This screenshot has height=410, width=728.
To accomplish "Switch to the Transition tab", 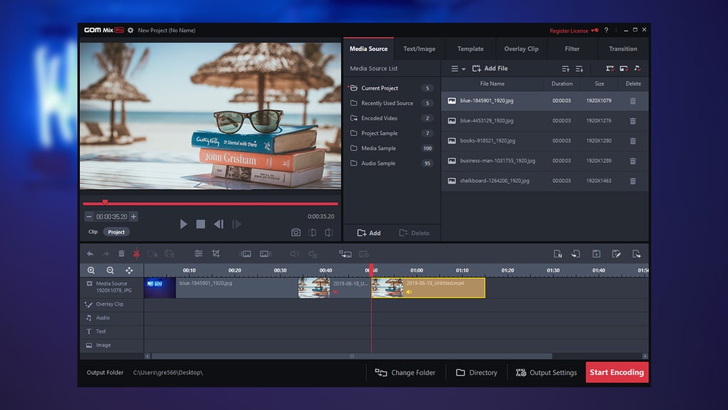I will coord(622,49).
